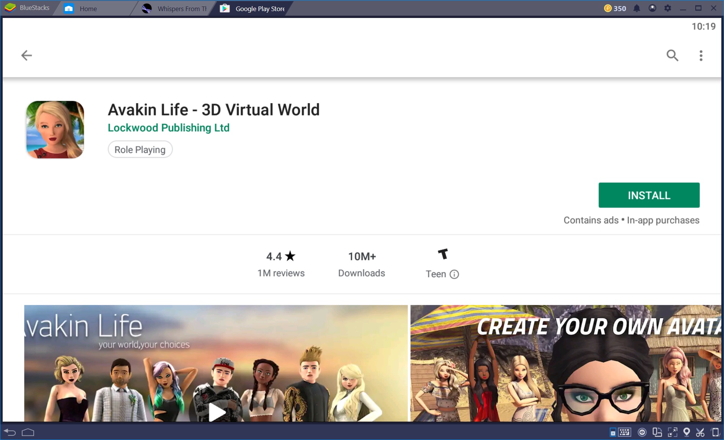The width and height of the screenshot is (724, 440).
Task: Open the BlueStacks account profile icon
Action: tap(652, 8)
